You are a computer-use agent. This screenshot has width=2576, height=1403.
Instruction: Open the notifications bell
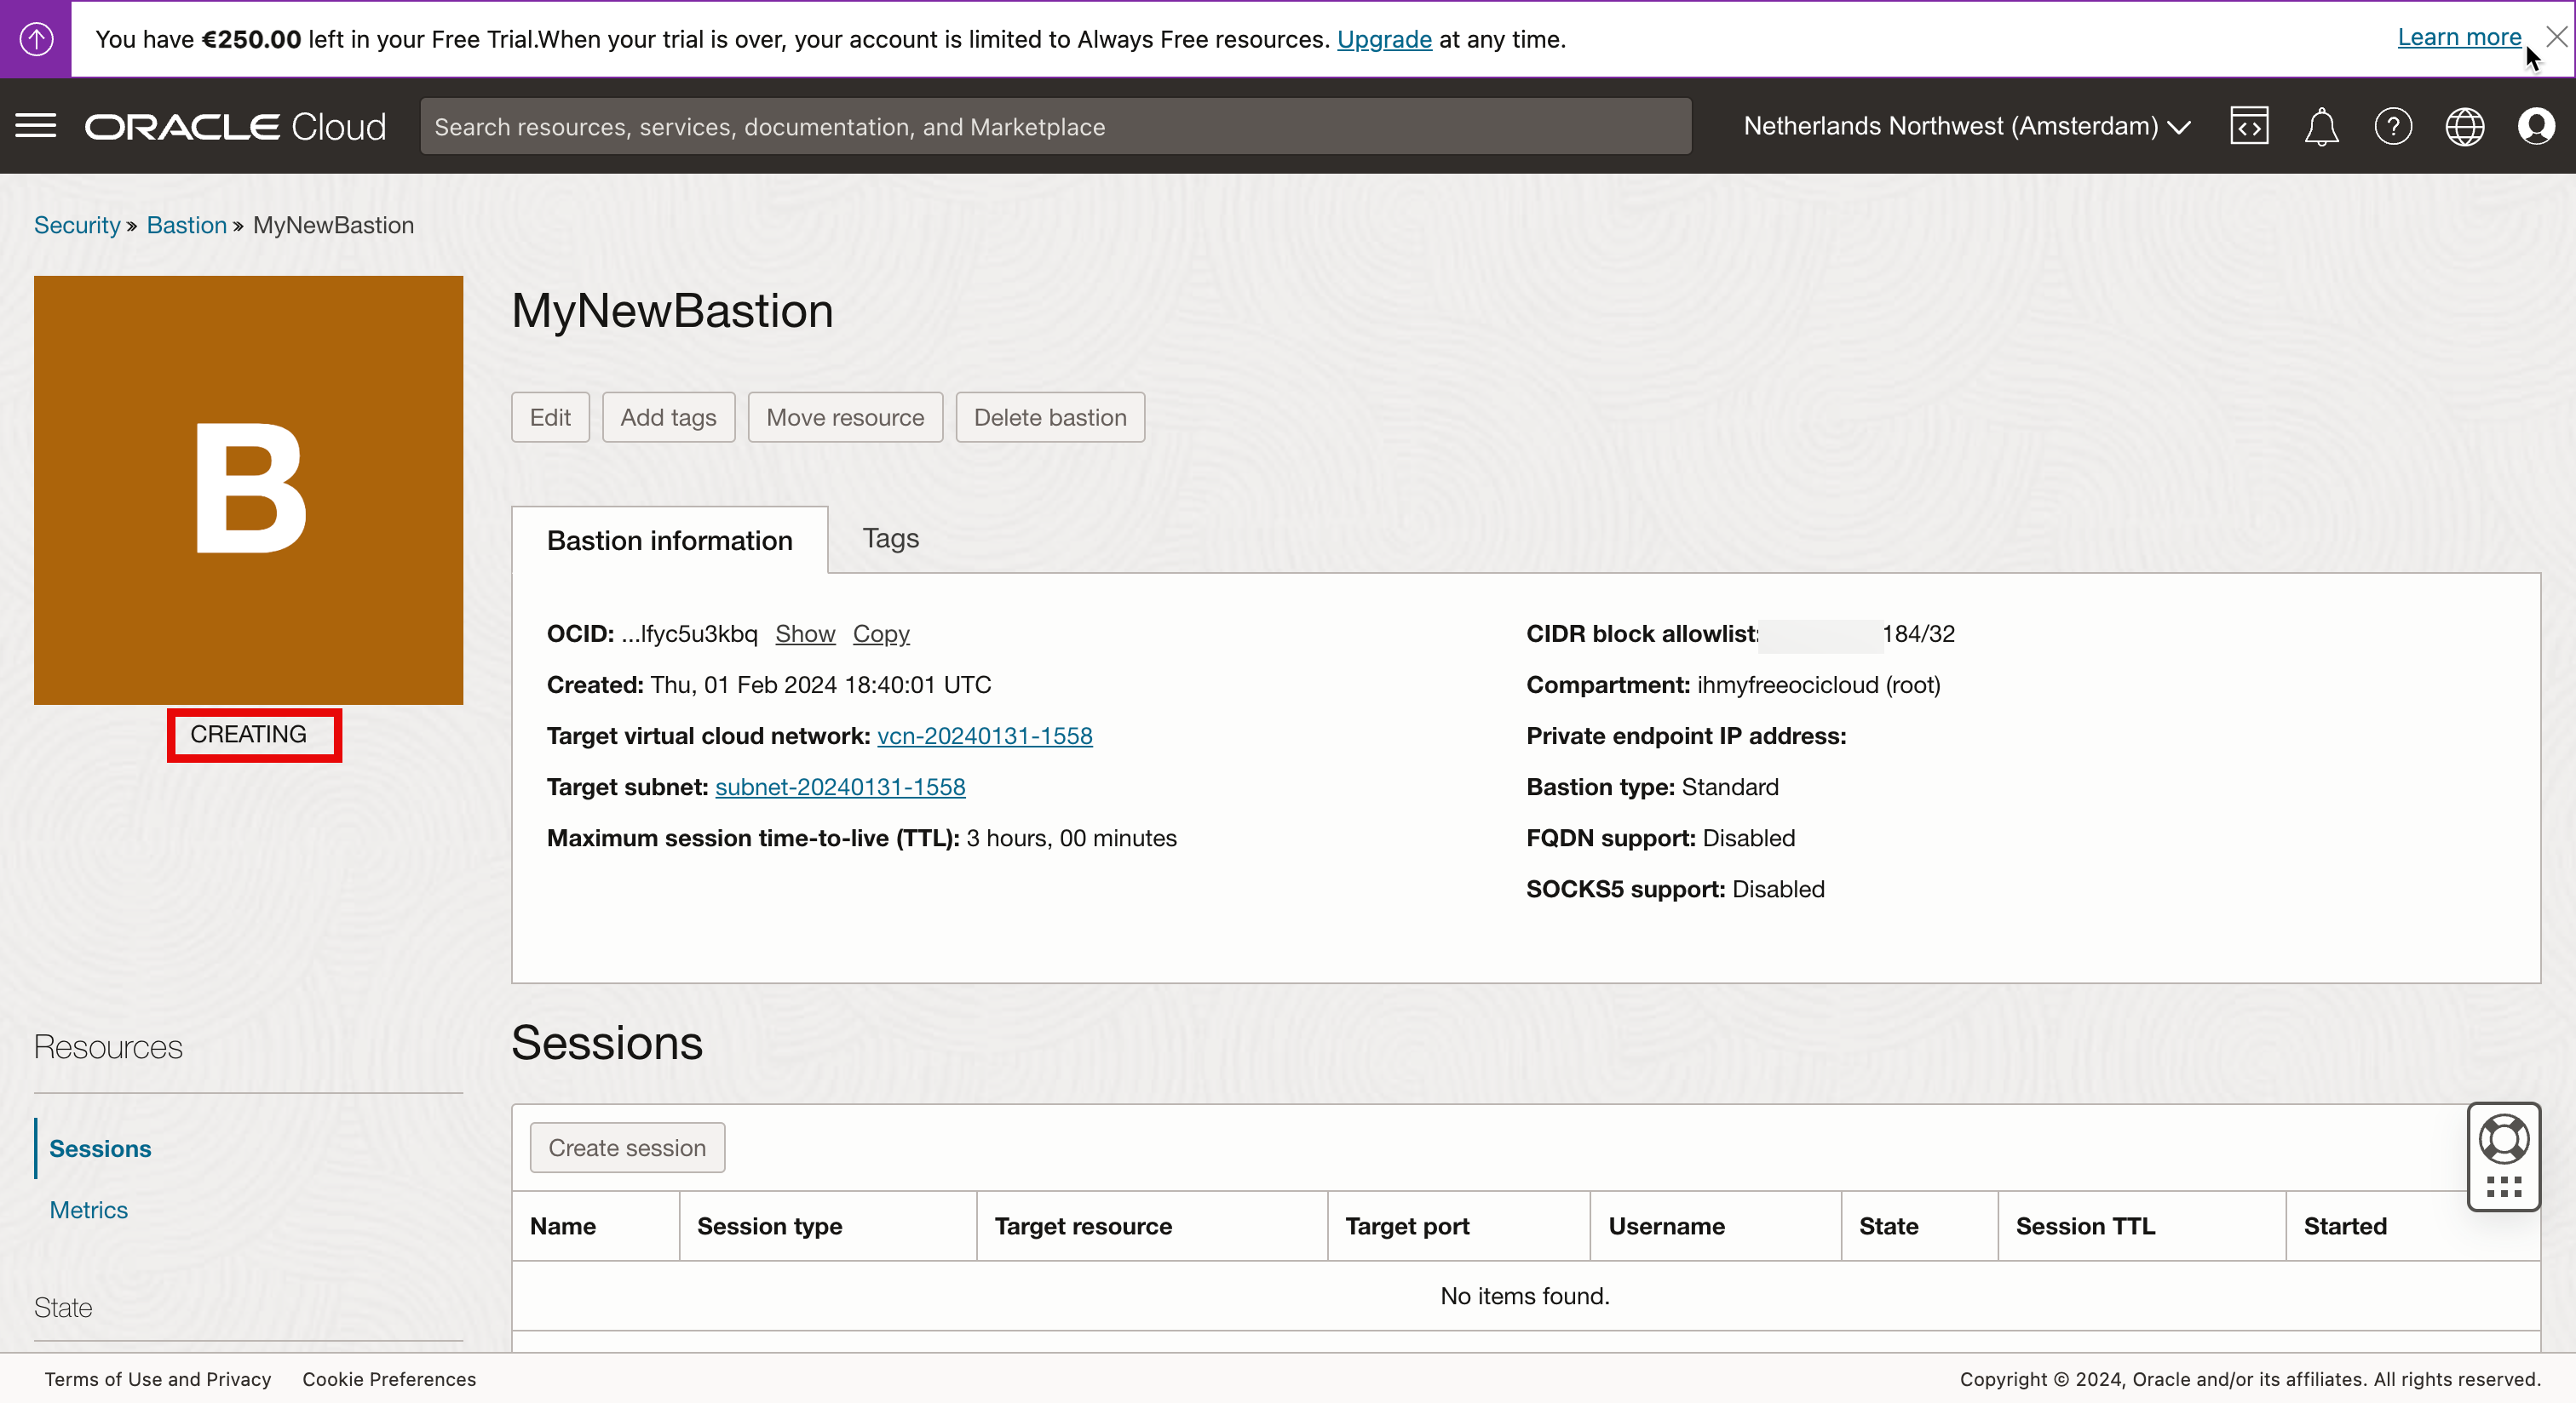(x=2320, y=127)
